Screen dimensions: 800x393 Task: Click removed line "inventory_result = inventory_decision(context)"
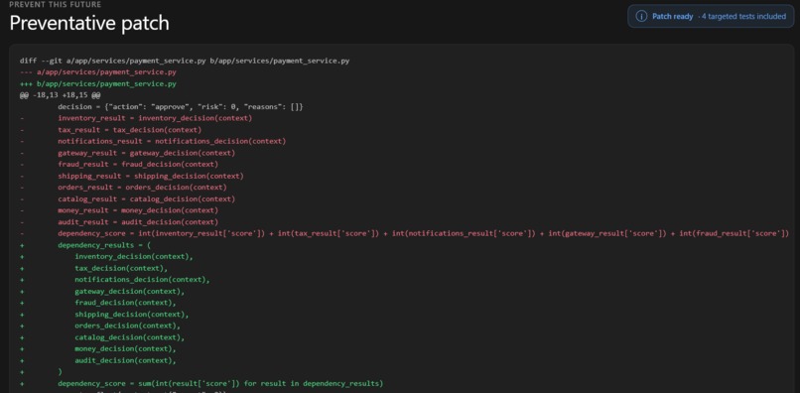155,118
